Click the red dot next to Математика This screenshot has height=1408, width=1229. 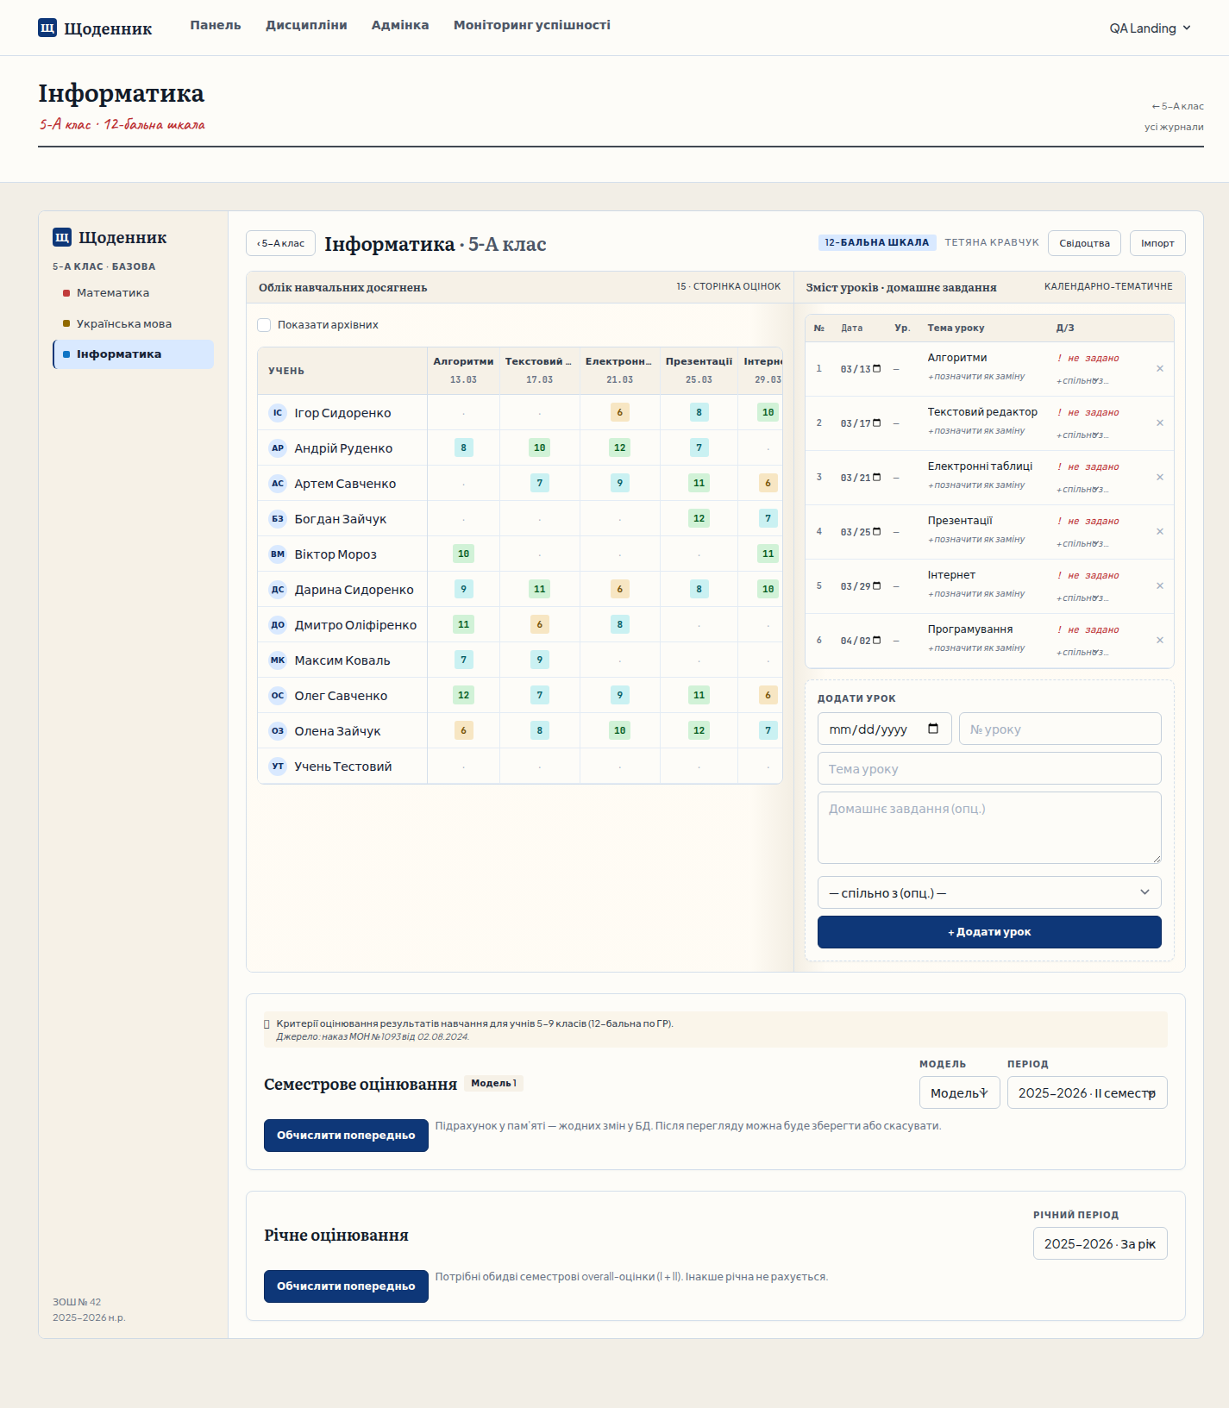[66, 293]
